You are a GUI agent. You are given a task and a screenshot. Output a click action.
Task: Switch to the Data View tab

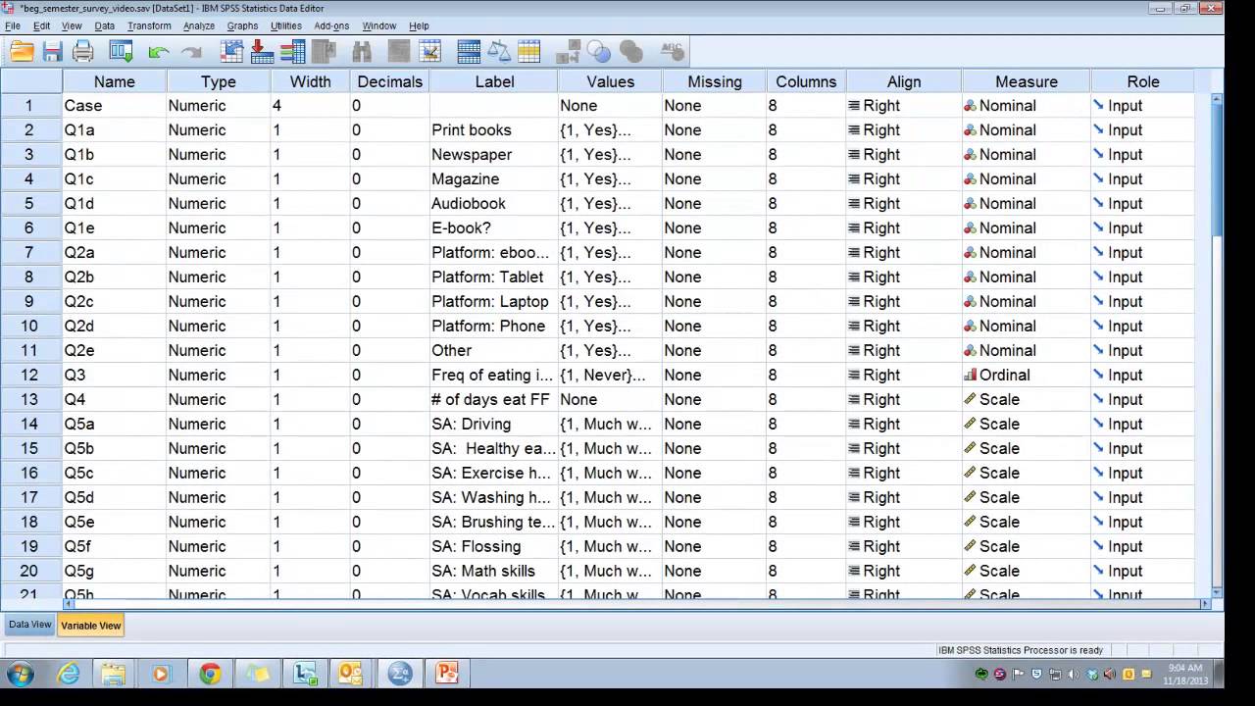(x=29, y=625)
